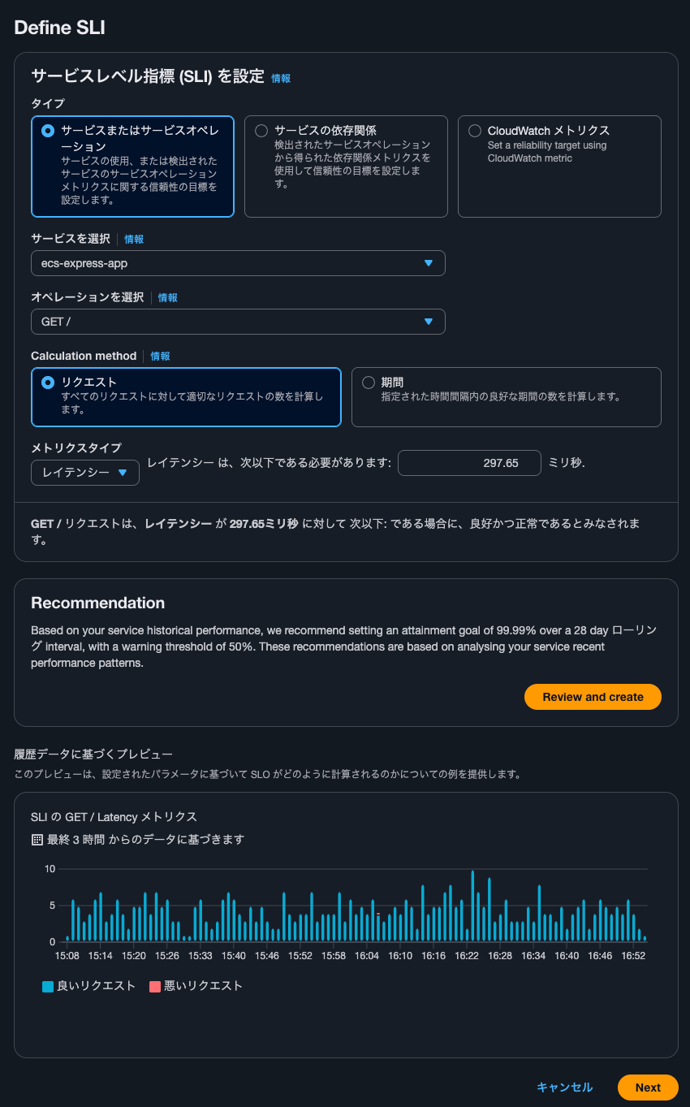Select CloudWatch メトリクス type option
The image size is (690, 1107).
tap(474, 131)
